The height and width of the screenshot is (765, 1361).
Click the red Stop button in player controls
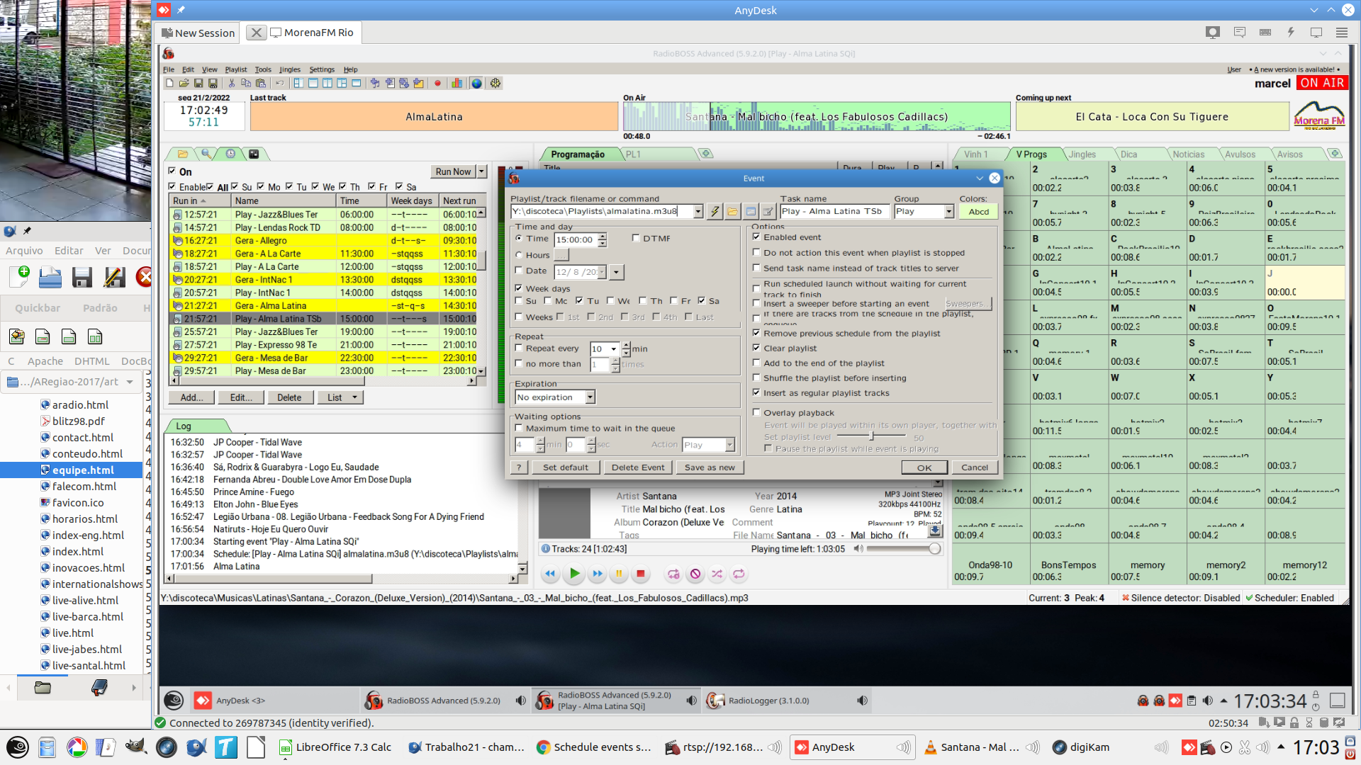pos(640,574)
